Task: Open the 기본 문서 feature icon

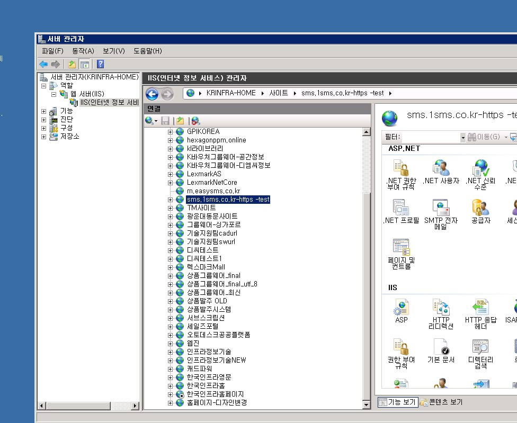Action: [441, 347]
